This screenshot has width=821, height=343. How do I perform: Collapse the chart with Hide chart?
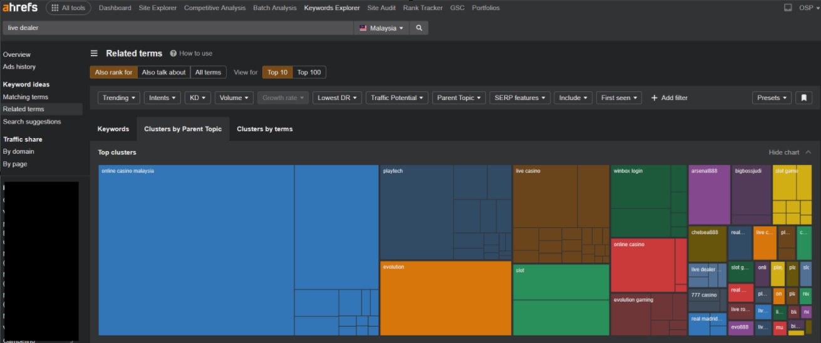pyautogui.click(x=790, y=152)
